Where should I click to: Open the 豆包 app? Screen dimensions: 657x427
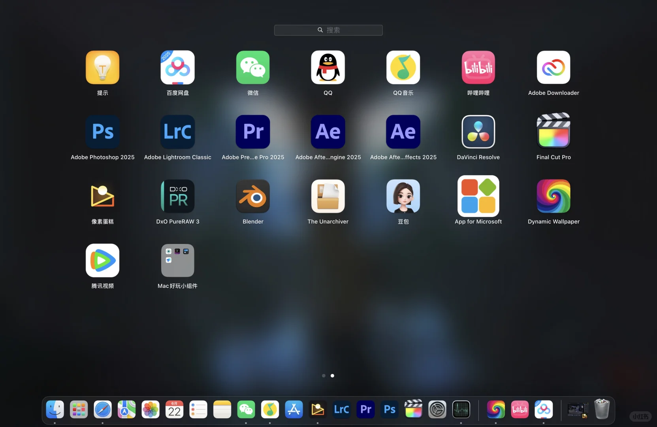pyautogui.click(x=403, y=196)
